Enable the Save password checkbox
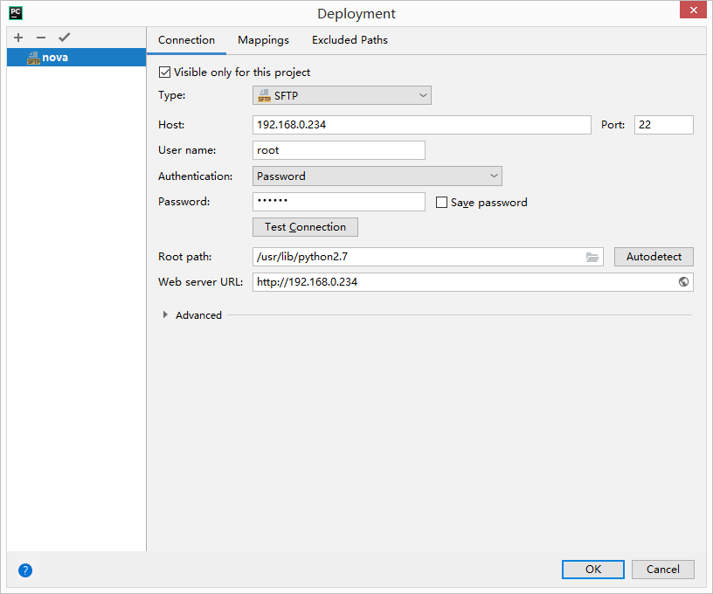This screenshot has height=594, width=713. coord(441,203)
